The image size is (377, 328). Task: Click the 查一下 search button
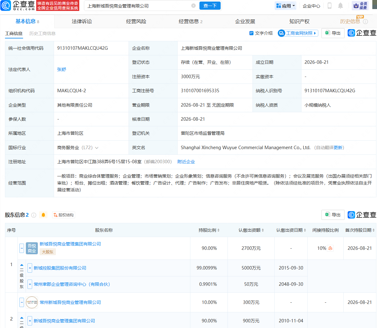[x=210, y=6]
